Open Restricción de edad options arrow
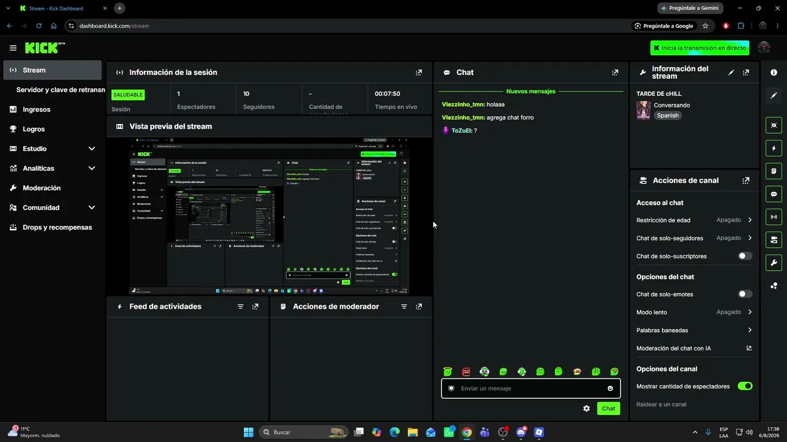This screenshot has width=787, height=442. tap(749, 220)
